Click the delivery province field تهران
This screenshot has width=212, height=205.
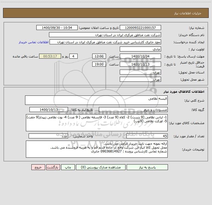click(140, 72)
